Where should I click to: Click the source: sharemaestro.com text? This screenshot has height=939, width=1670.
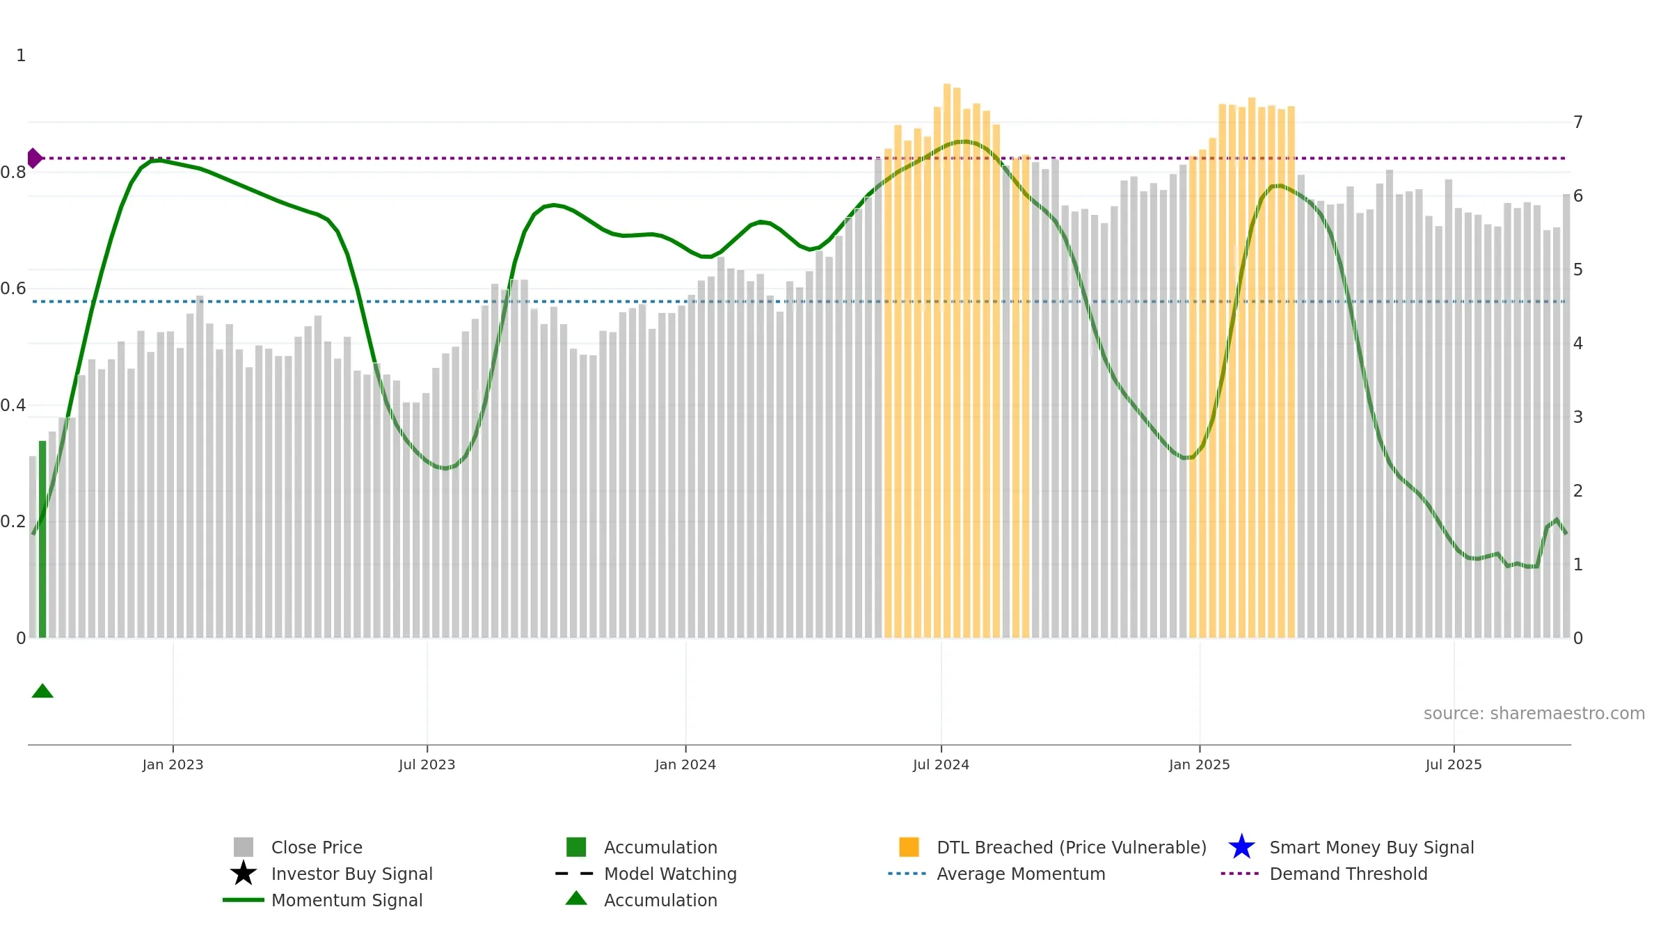(x=1534, y=714)
